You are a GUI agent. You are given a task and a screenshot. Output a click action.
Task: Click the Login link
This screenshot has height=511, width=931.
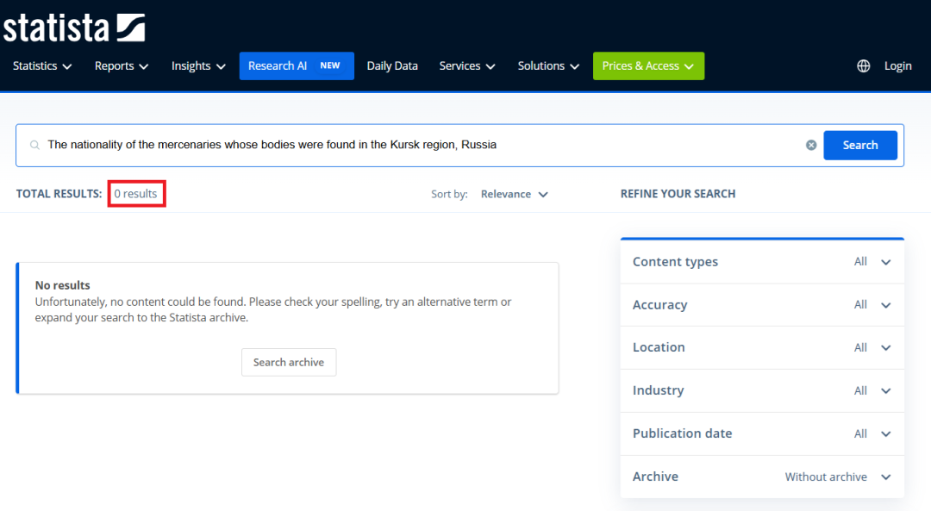coord(897,65)
